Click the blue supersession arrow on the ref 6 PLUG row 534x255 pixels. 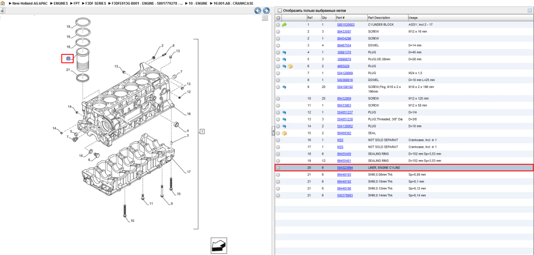(x=285, y=66)
